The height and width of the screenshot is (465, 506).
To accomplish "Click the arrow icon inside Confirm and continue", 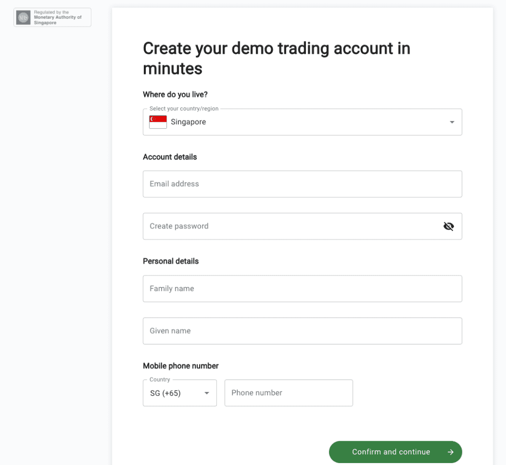I will tap(451, 452).
